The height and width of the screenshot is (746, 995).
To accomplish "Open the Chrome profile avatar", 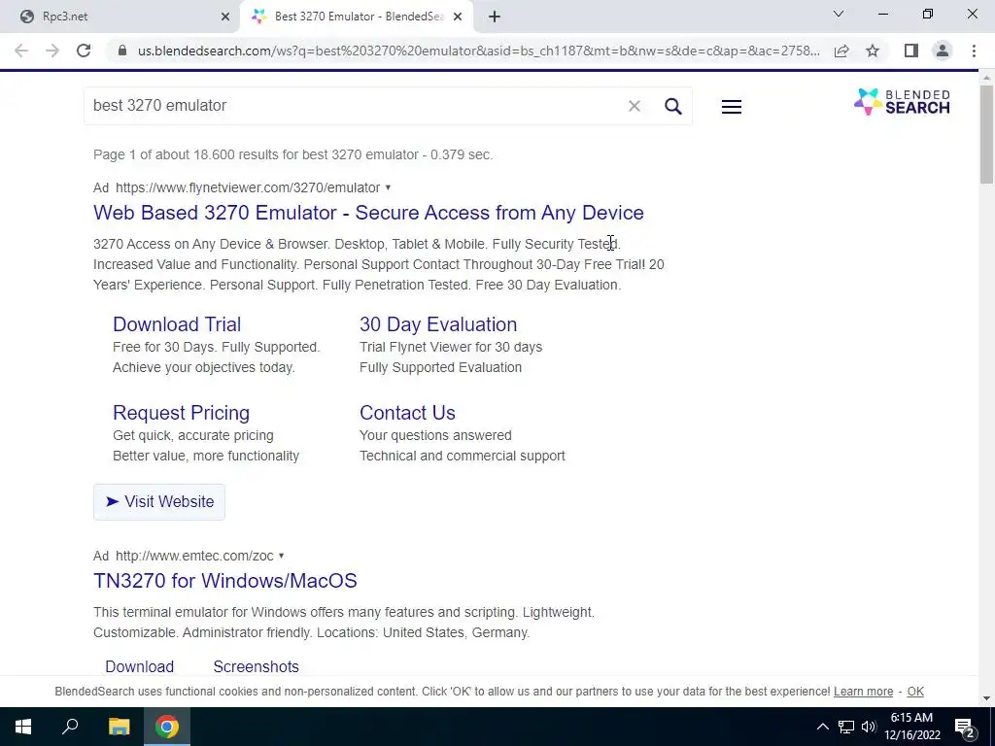I will 943,51.
